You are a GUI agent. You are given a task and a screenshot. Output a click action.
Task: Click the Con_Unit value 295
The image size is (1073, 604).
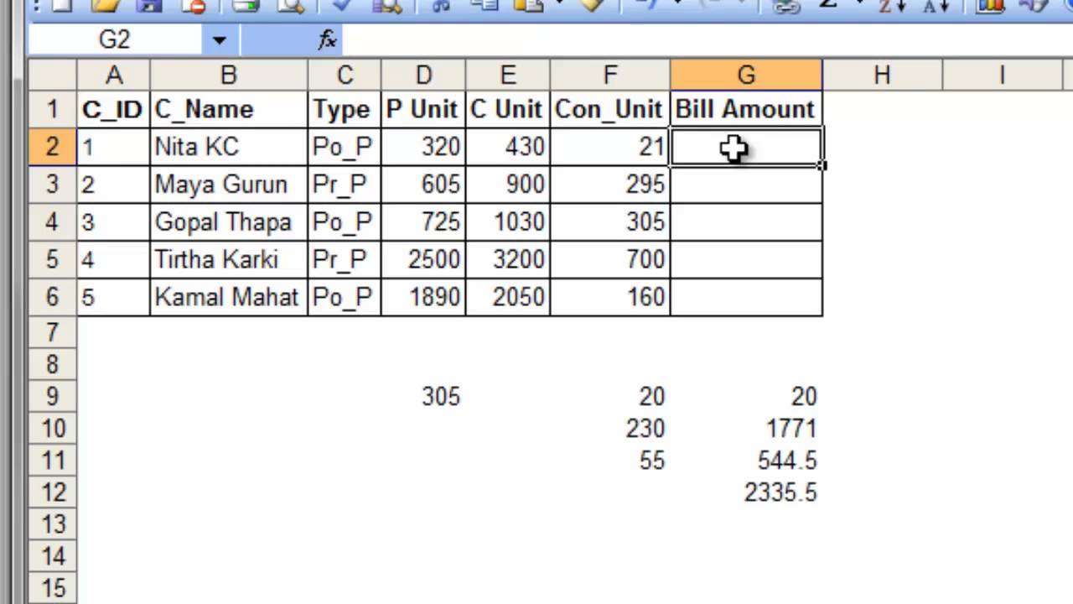click(610, 185)
